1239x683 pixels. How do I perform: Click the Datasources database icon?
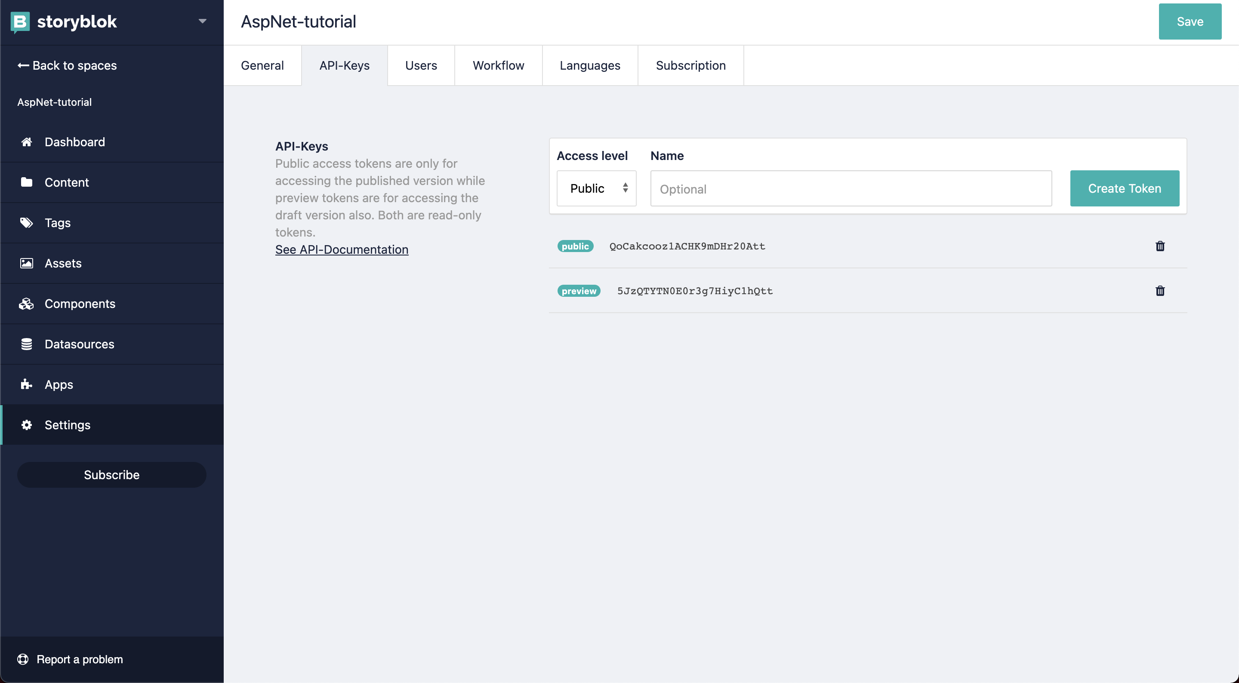point(26,344)
